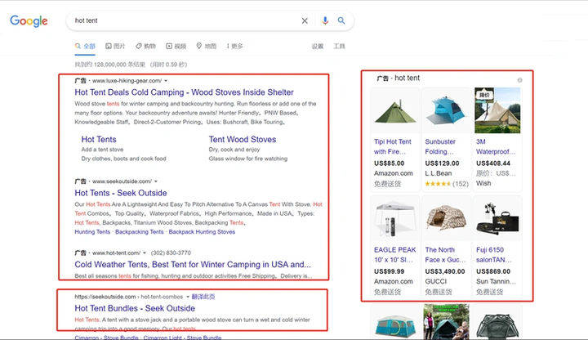Open 'Hot Tent Bundles - Seek Outside' result

(x=135, y=308)
